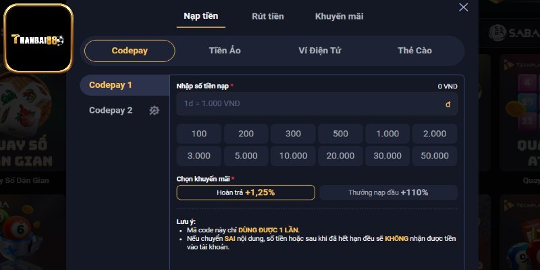Click the deposit amount input field
Viewport: 540px width, 270px height.
[317, 104]
